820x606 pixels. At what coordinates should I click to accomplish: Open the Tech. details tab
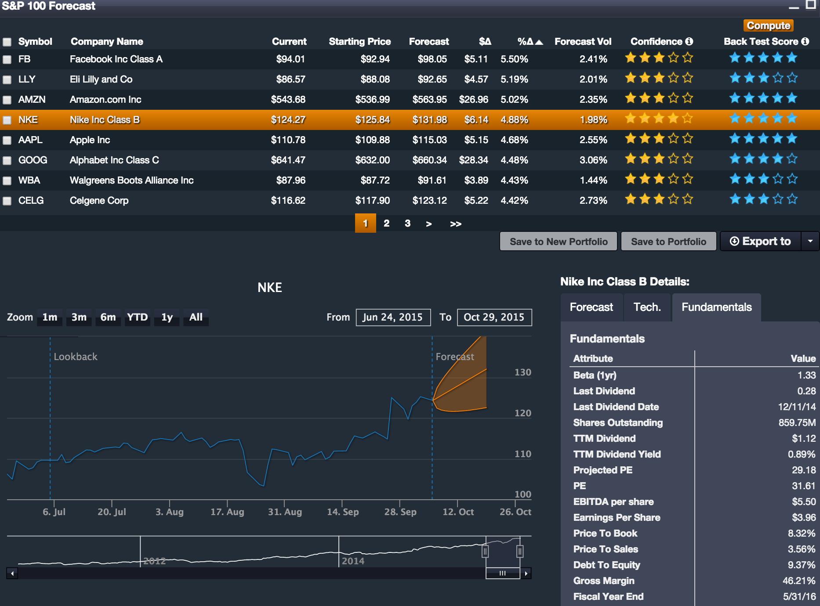tap(647, 307)
